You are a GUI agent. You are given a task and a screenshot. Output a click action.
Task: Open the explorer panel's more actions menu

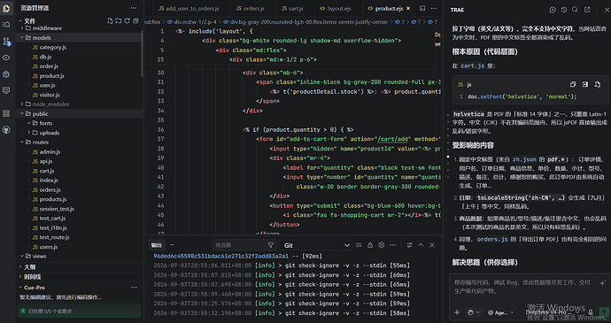(134, 8)
